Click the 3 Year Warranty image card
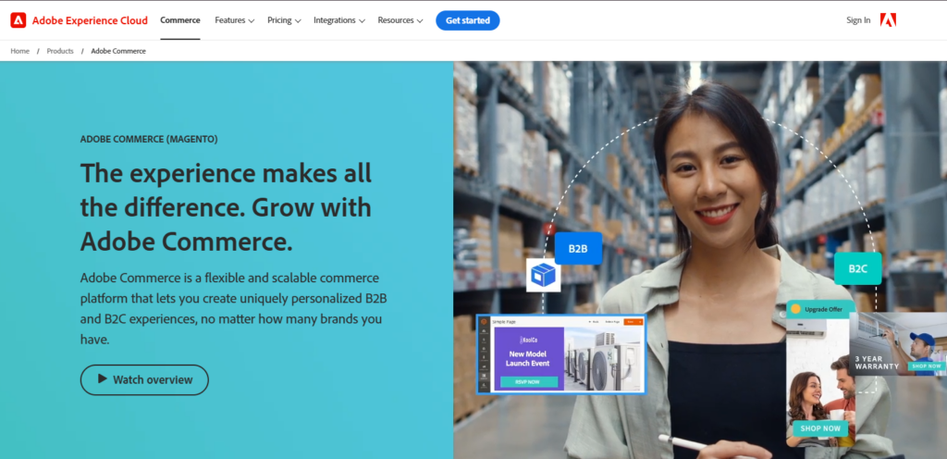This screenshot has width=947, height=459. (897, 343)
